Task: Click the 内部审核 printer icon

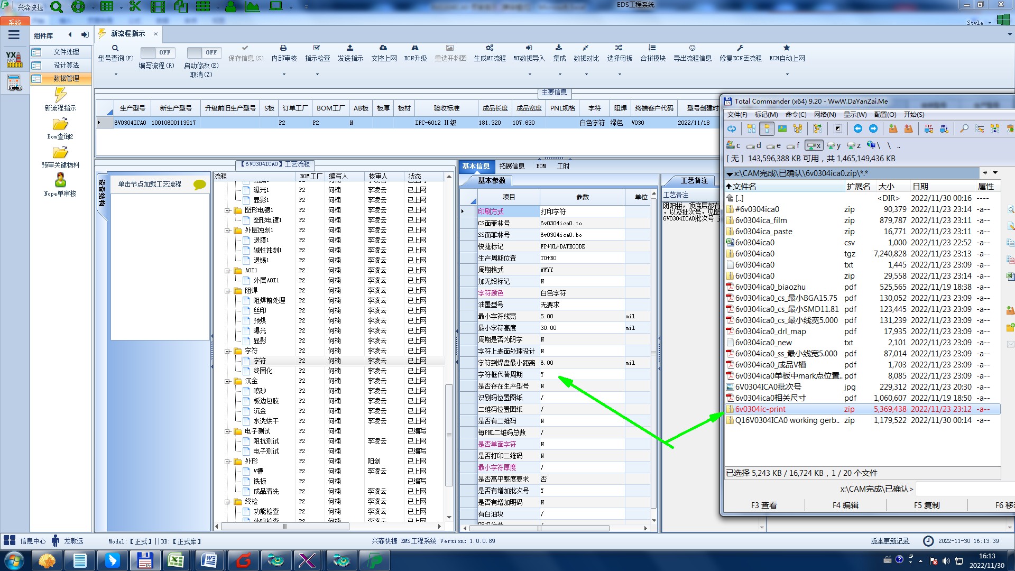Action: coord(283,48)
